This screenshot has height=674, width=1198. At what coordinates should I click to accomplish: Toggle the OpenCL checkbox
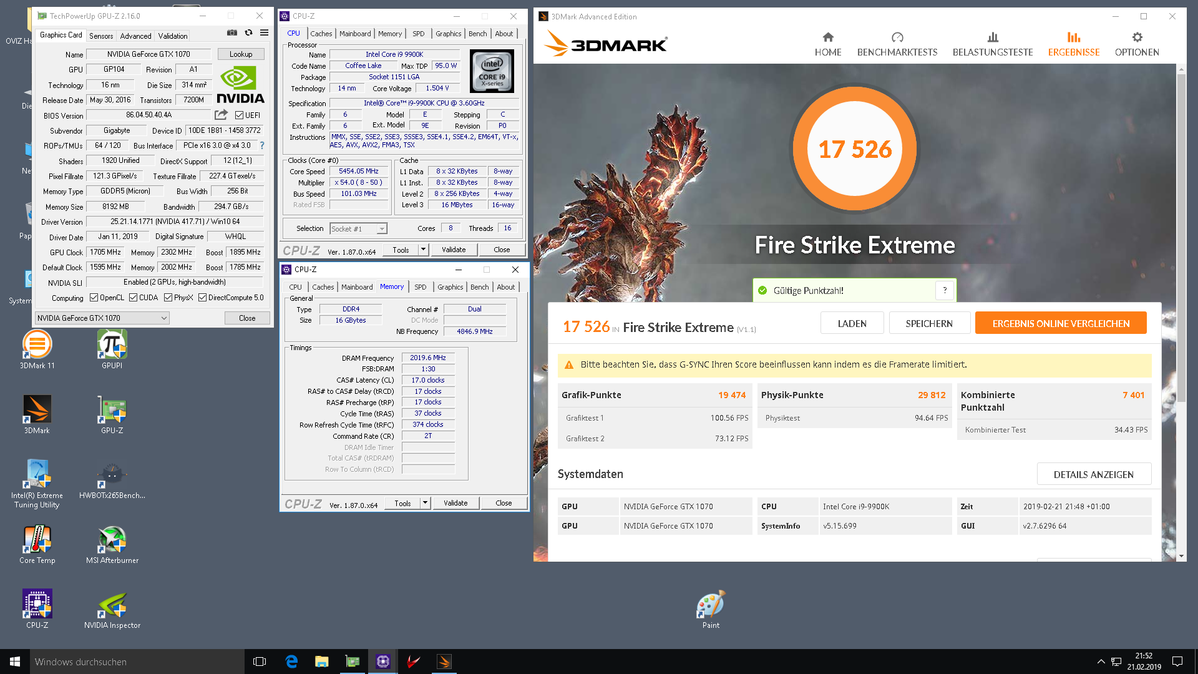[x=94, y=298]
